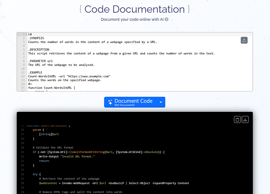
Task: Copy output code to clipboard
Action: 237,120
